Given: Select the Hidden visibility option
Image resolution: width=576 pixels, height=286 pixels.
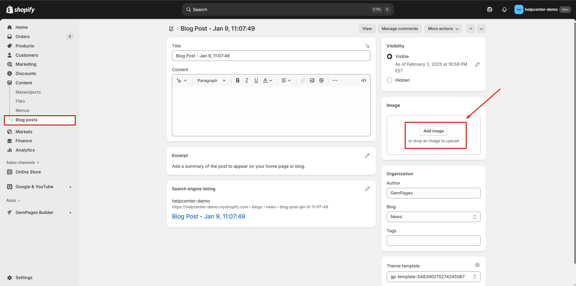Looking at the screenshot, I should click(x=389, y=80).
